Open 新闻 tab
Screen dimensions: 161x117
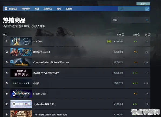click(59, 9)
